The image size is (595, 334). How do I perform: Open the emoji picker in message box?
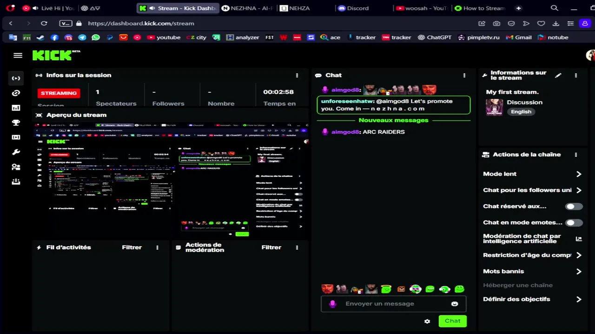point(455,303)
